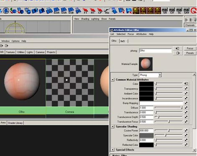Image resolution: width=197 pixels, height=156 pixels.
Task: Click the Incandescence map checker button
Action: [186, 98]
